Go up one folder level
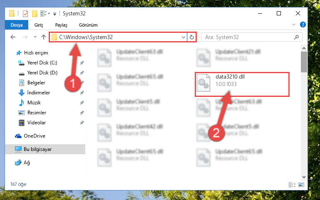Viewport: 320px width, 200px height. [x=43, y=37]
